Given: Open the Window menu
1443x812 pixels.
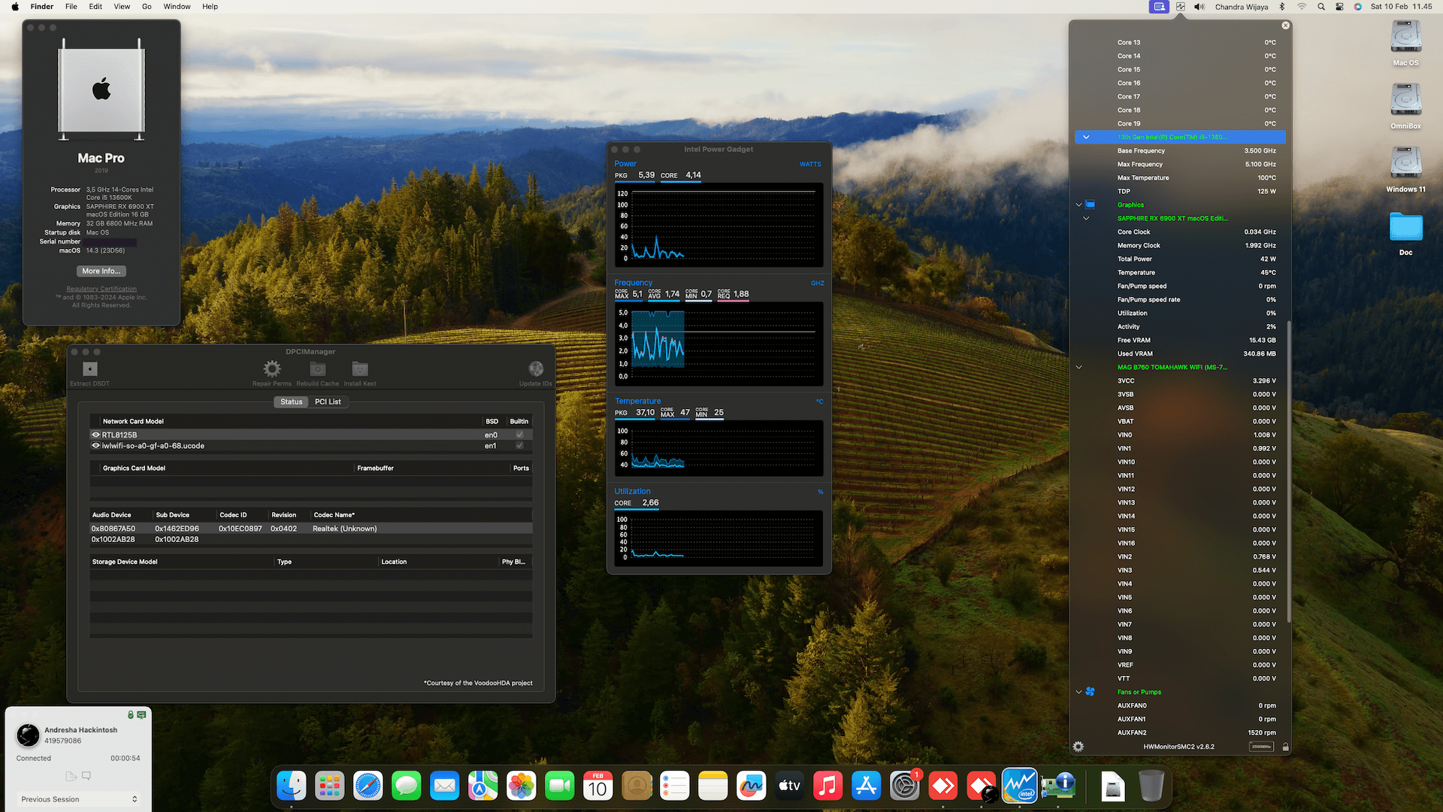Looking at the screenshot, I should coord(177,7).
